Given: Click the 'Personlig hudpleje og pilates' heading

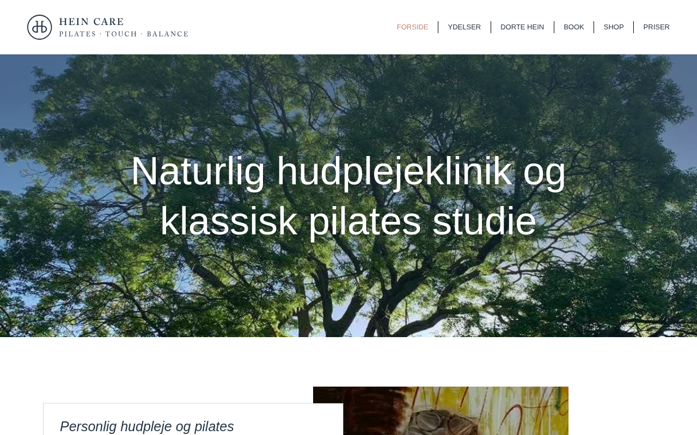Looking at the screenshot, I should [x=147, y=426].
